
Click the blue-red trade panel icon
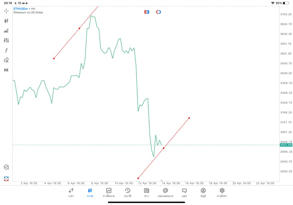pos(146,12)
